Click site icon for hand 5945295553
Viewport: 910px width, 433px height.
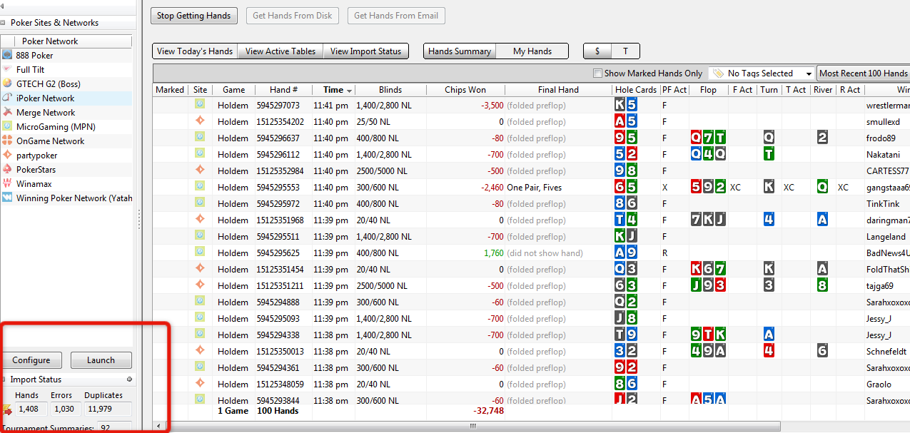201,186
